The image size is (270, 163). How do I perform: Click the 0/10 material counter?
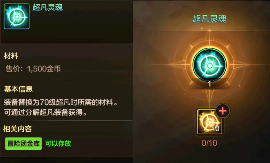click(x=209, y=143)
